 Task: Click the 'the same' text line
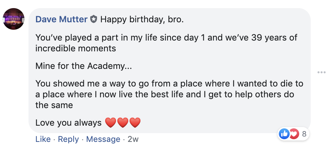pyautogui.click(x=54, y=105)
